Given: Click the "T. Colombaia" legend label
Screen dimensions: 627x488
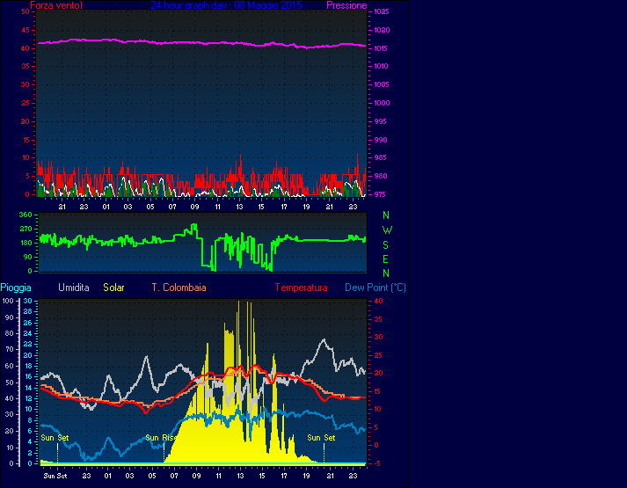Looking at the screenshot, I should coord(179,288).
